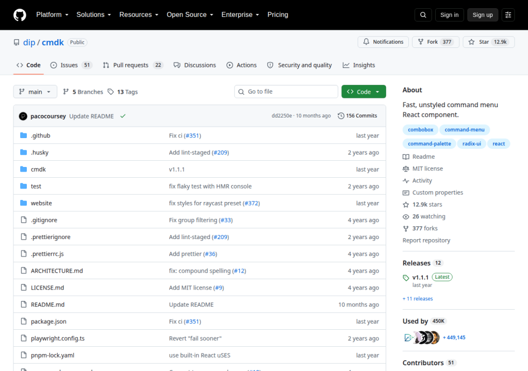The width and height of the screenshot is (528, 371).
Task: Select the package.json file icon
Action: tap(24, 321)
